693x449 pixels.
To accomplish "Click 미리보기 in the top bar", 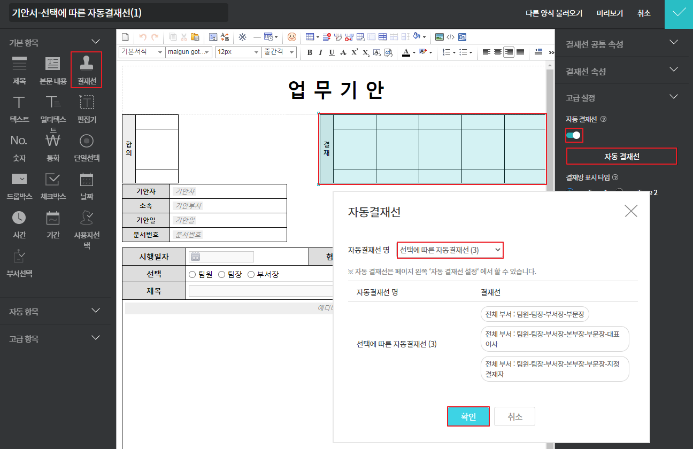I will 610,13.
